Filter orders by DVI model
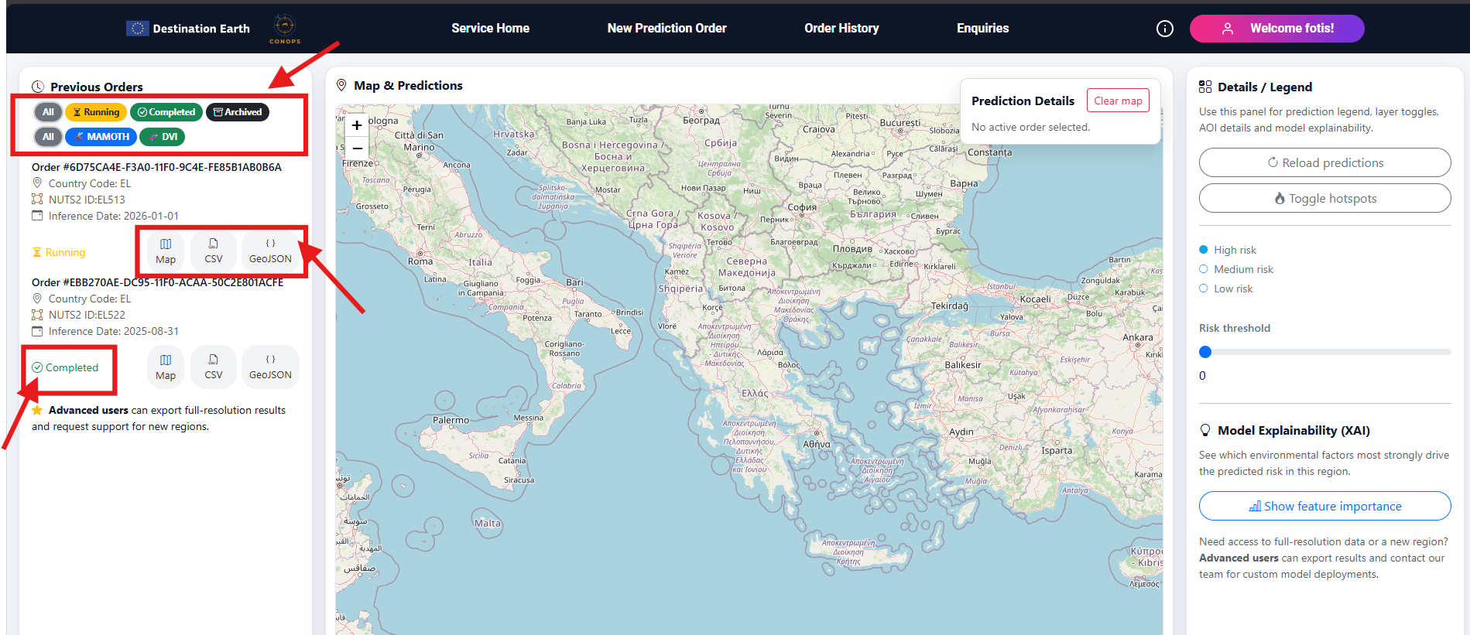Screen dimensions: 1470x635 163,137
